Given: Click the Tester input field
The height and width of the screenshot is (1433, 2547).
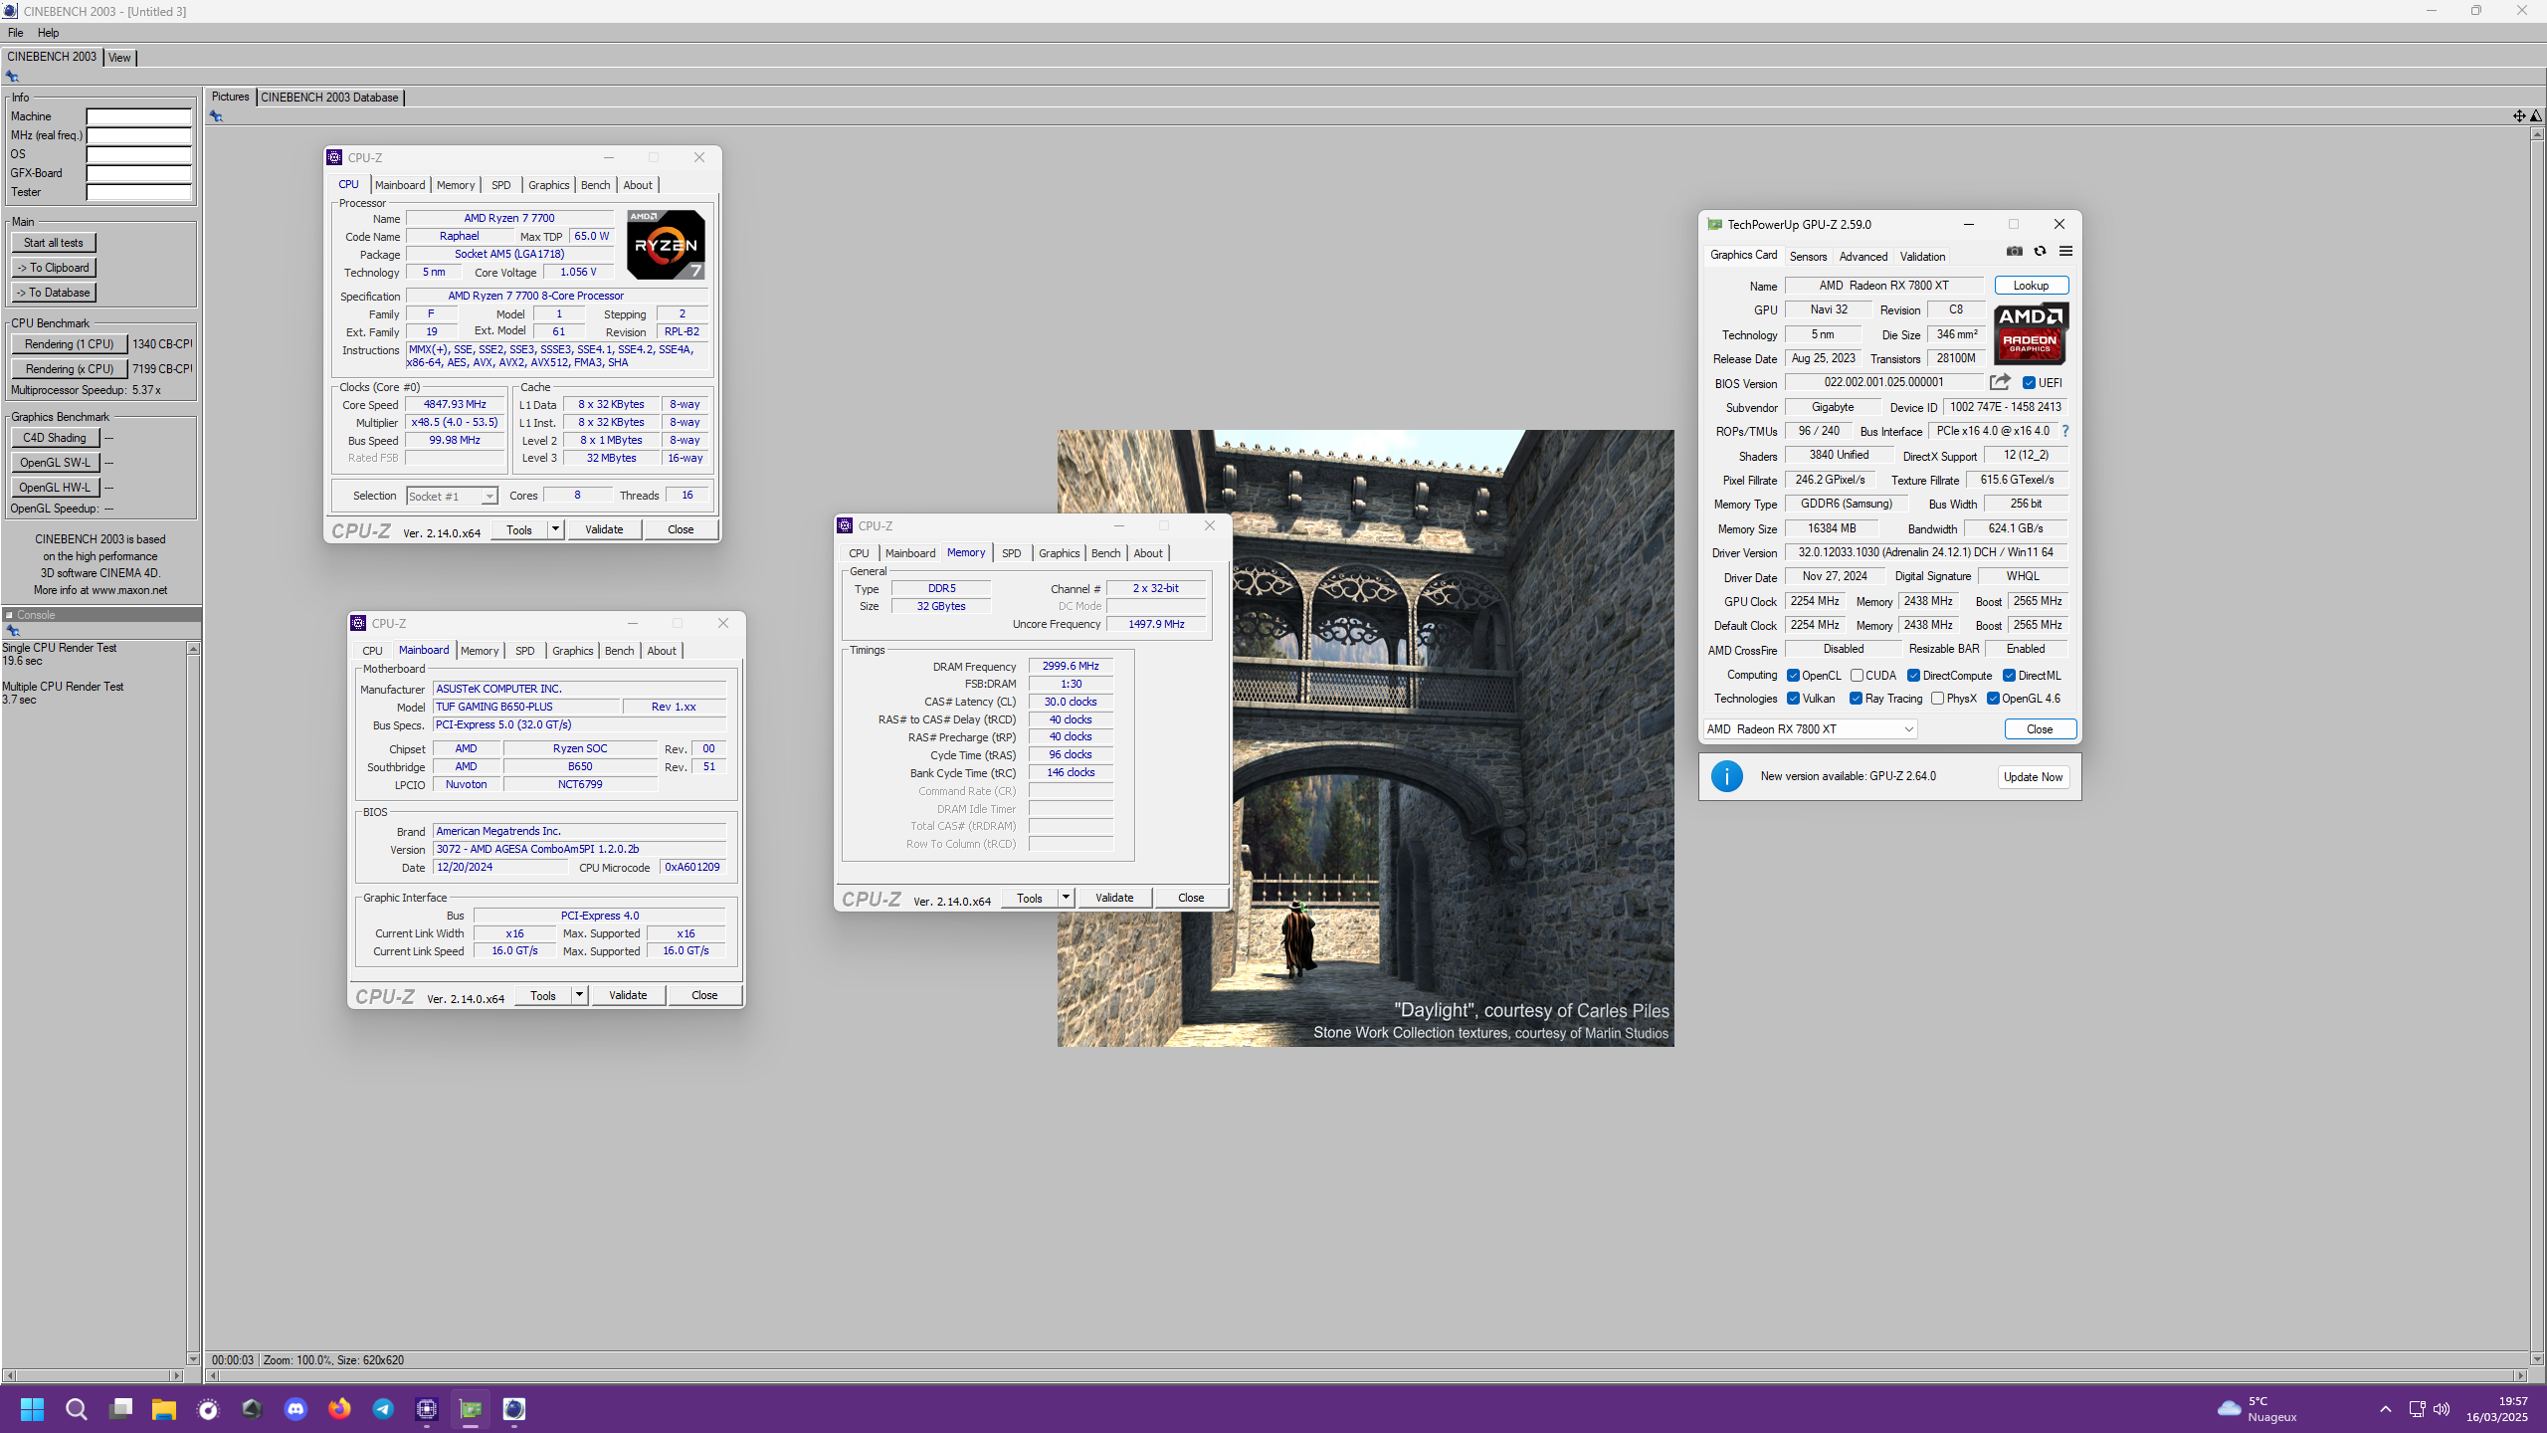Looking at the screenshot, I should tap(138, 192).
